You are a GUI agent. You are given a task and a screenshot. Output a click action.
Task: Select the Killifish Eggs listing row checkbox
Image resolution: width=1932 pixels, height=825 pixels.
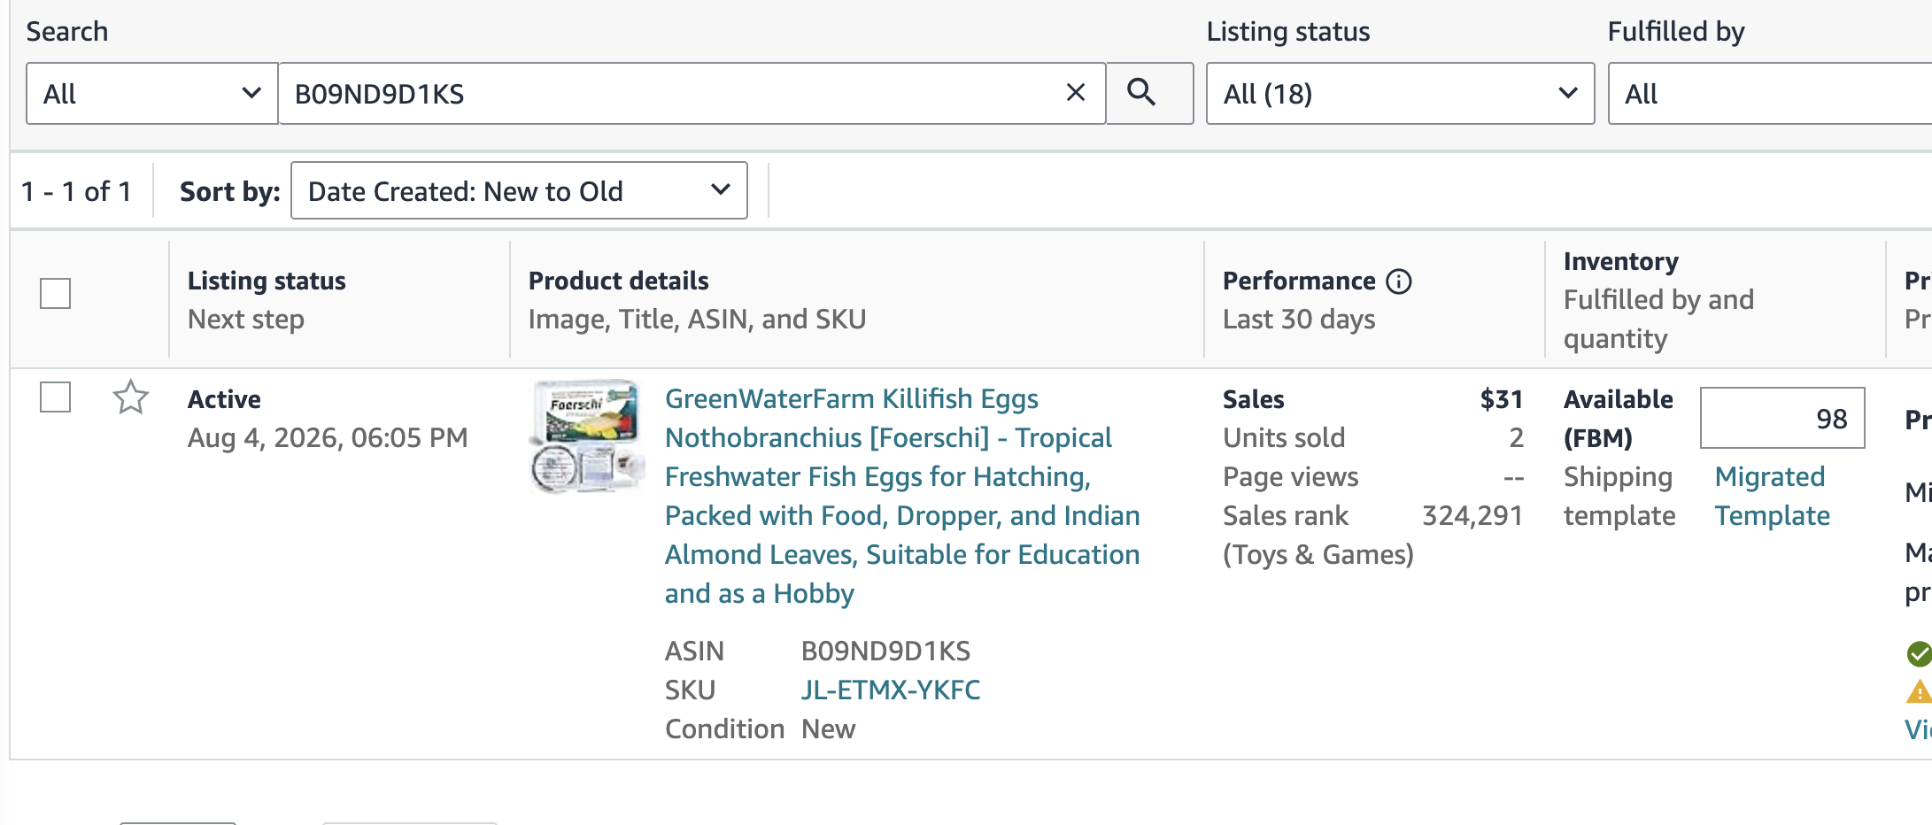pyautogui.click(x=55, y=397)
